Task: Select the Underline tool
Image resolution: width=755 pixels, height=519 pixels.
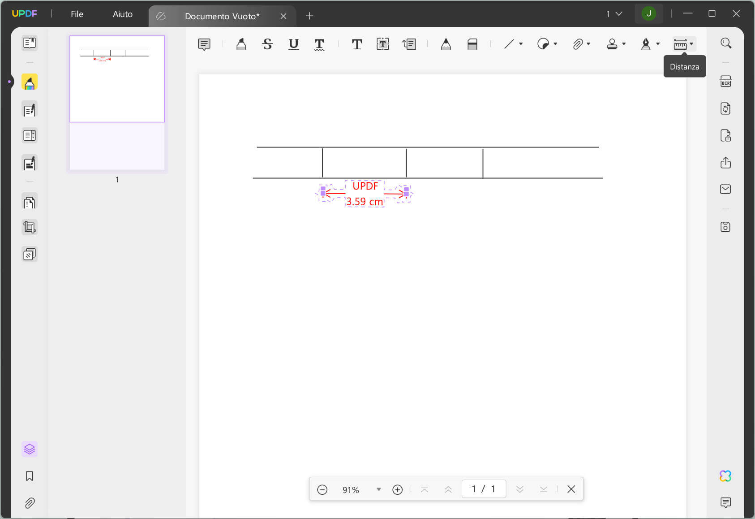Action: click(294, 44)
